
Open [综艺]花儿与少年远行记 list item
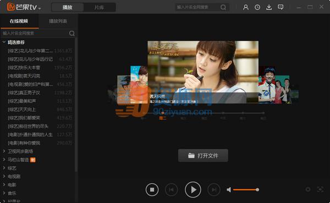tap(40, 59)
